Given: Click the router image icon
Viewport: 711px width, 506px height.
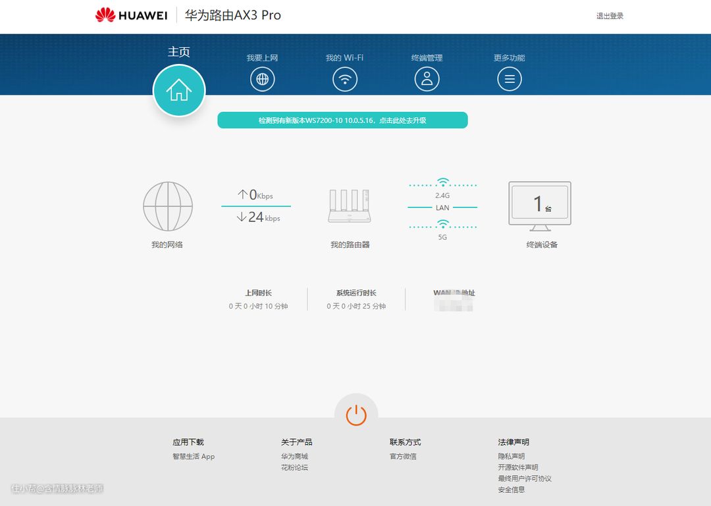Looking at the screenshot, I should (x=350, y=207).
